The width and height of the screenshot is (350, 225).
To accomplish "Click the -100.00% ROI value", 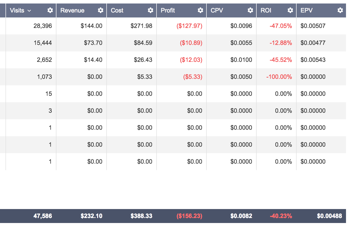I will point(279,77).
